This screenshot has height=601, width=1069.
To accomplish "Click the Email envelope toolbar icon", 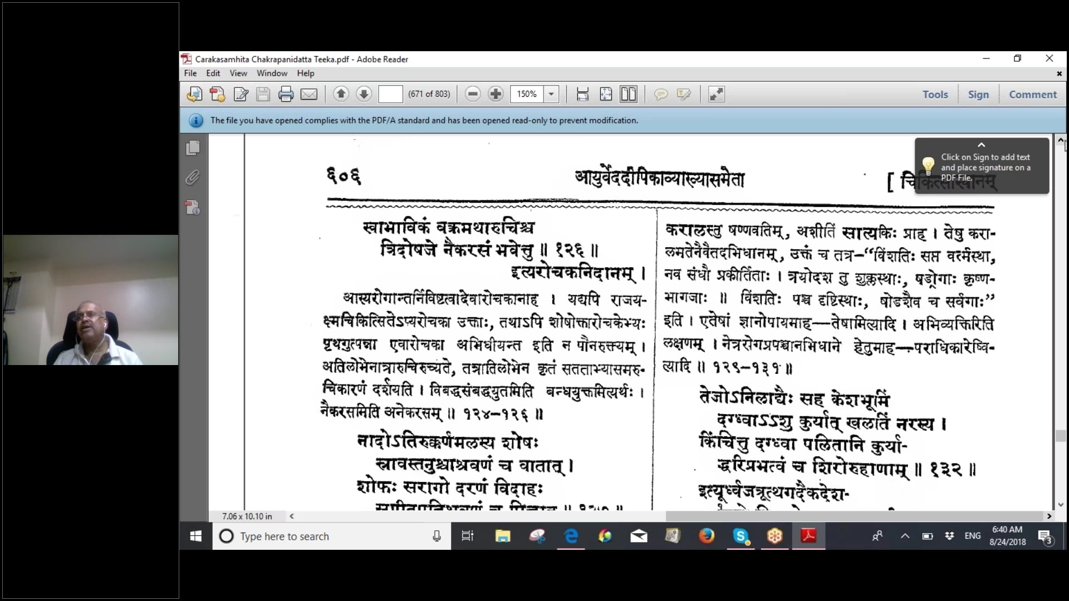I will click(x=309, y=94).
